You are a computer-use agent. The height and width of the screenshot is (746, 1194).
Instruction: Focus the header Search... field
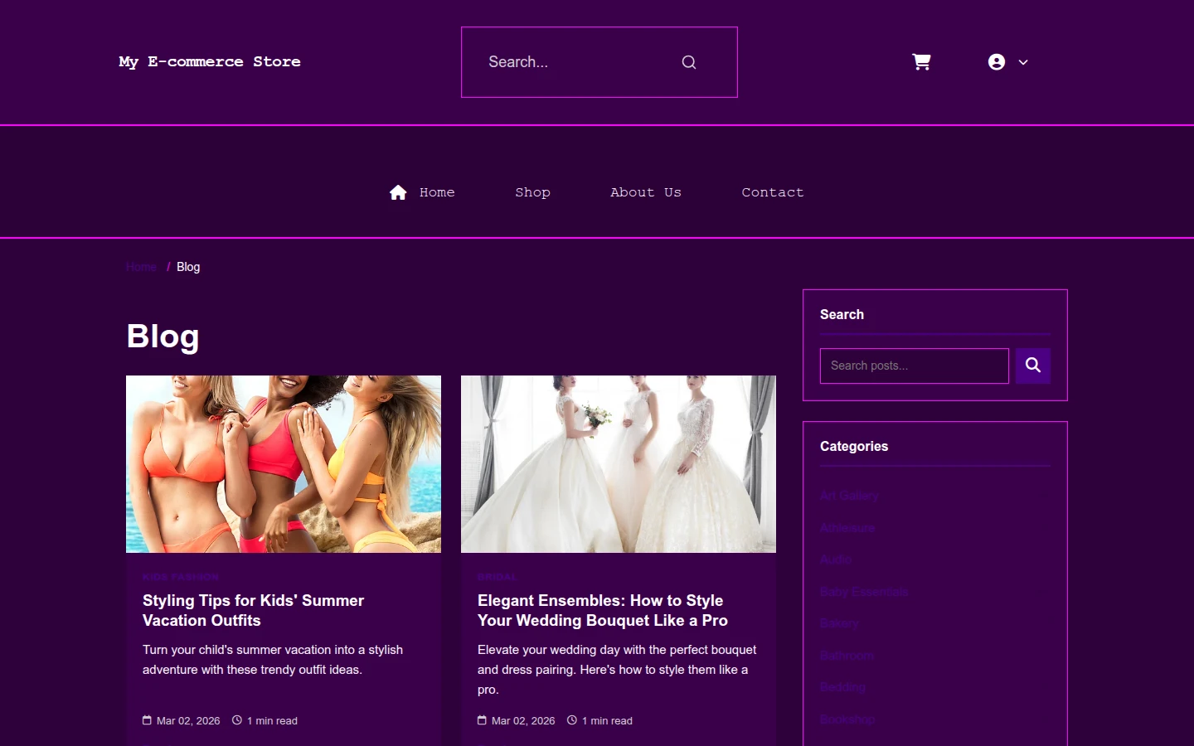(x=580, y=62)
